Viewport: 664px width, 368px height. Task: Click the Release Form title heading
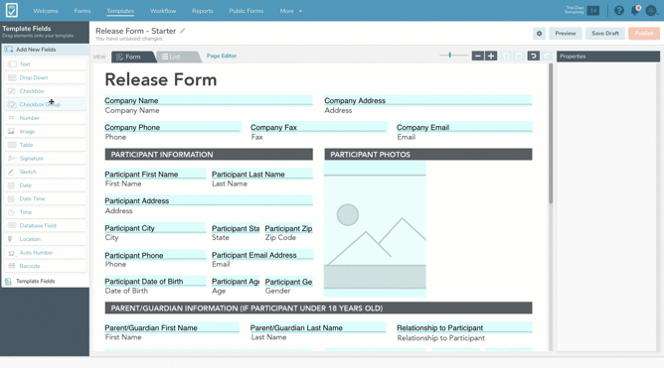(161, 79)
